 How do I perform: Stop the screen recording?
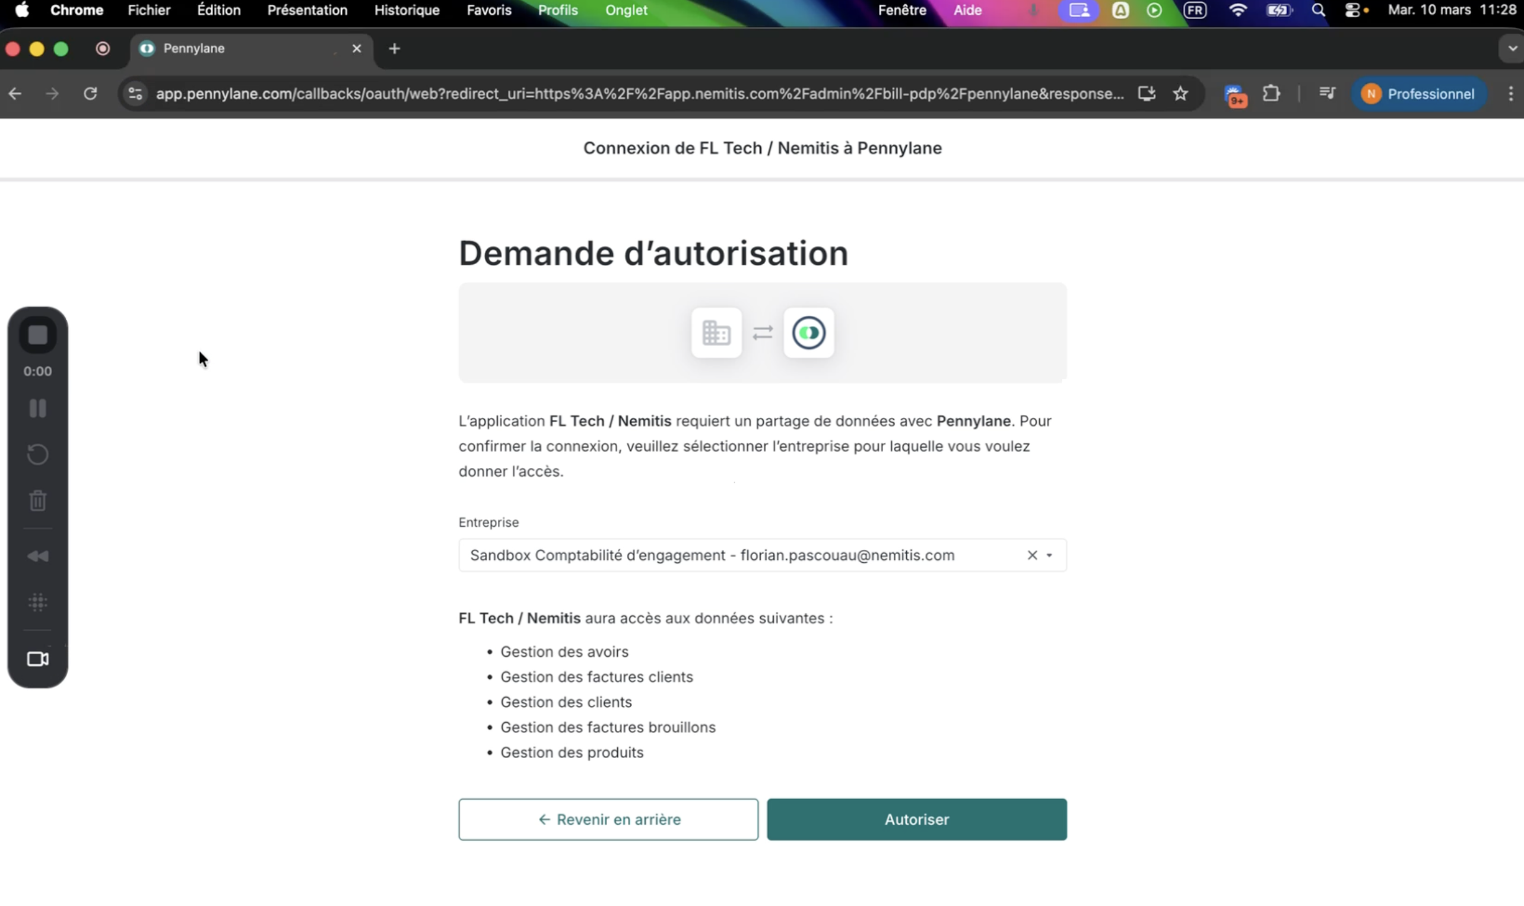(x=38, y=335)
